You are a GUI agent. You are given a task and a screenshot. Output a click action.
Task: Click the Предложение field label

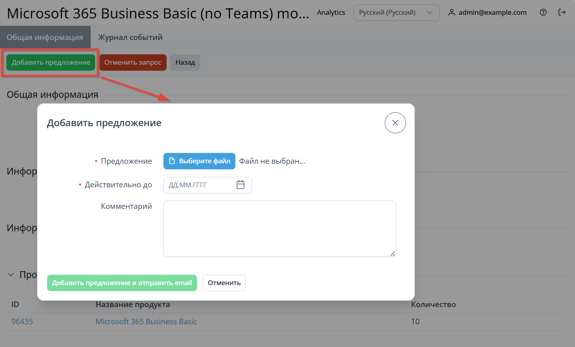126,161
